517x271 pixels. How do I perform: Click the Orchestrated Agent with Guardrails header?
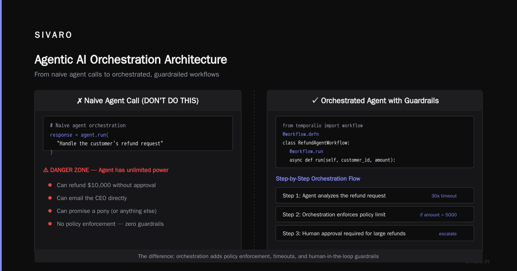pos(375,101)
